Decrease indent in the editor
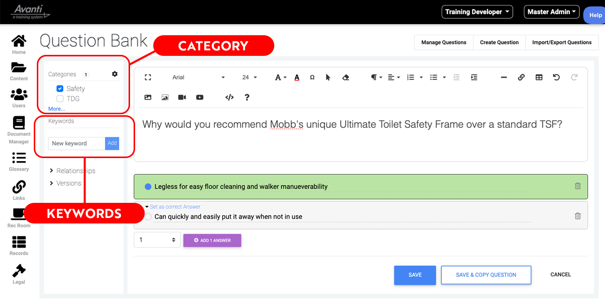Image resolution: width=605 pixels, height=300 pixels. [x=456, y=77]
